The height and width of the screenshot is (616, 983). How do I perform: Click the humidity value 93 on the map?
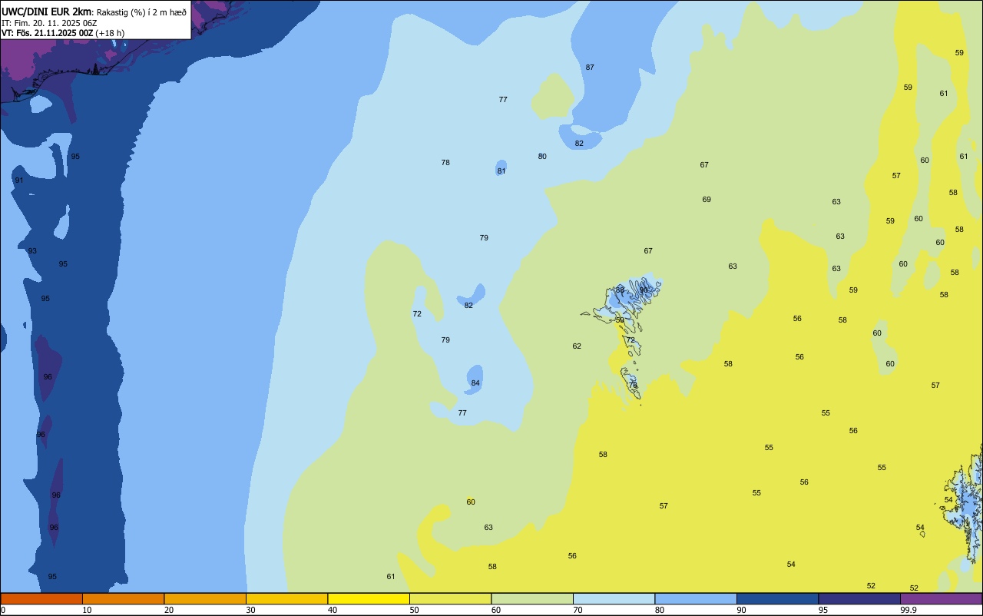[x=32, y=251]
